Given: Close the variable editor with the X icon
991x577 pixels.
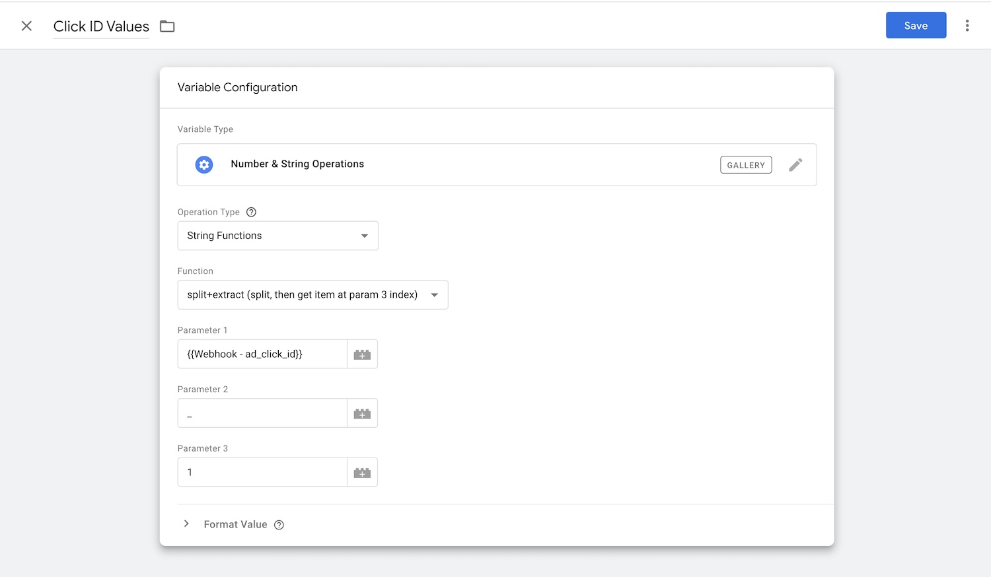Looking at the screenshot, I should pyautogui.click(x=26, y=26).
